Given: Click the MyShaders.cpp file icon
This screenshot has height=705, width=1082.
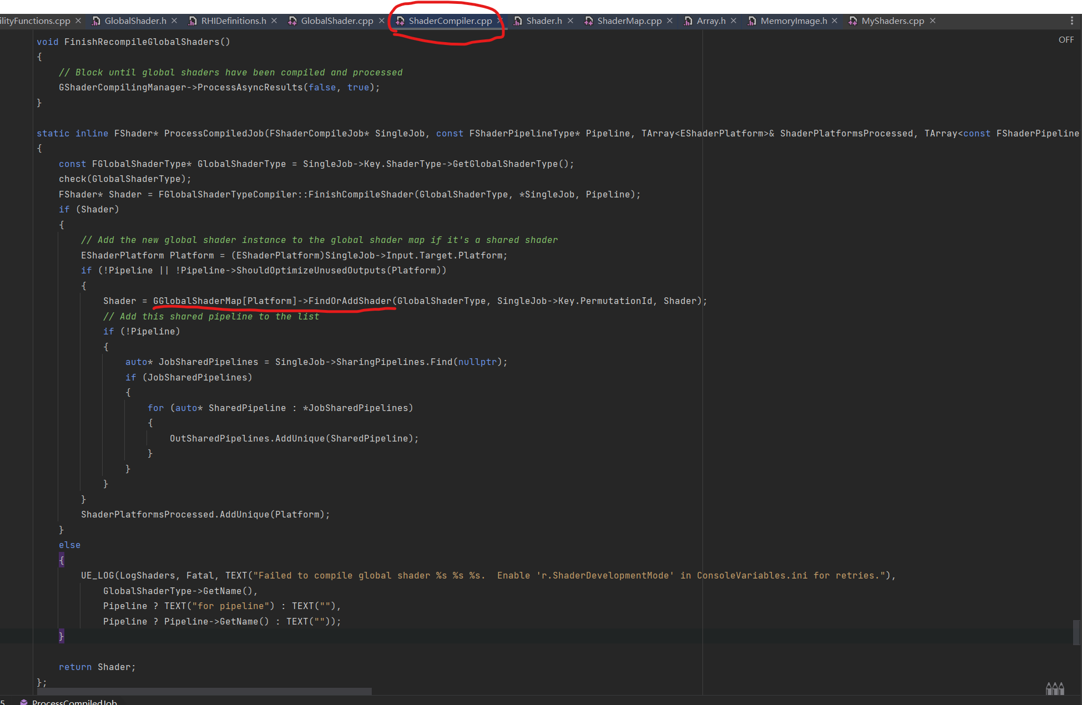Looking at the screenshot, I should point(853,21).
